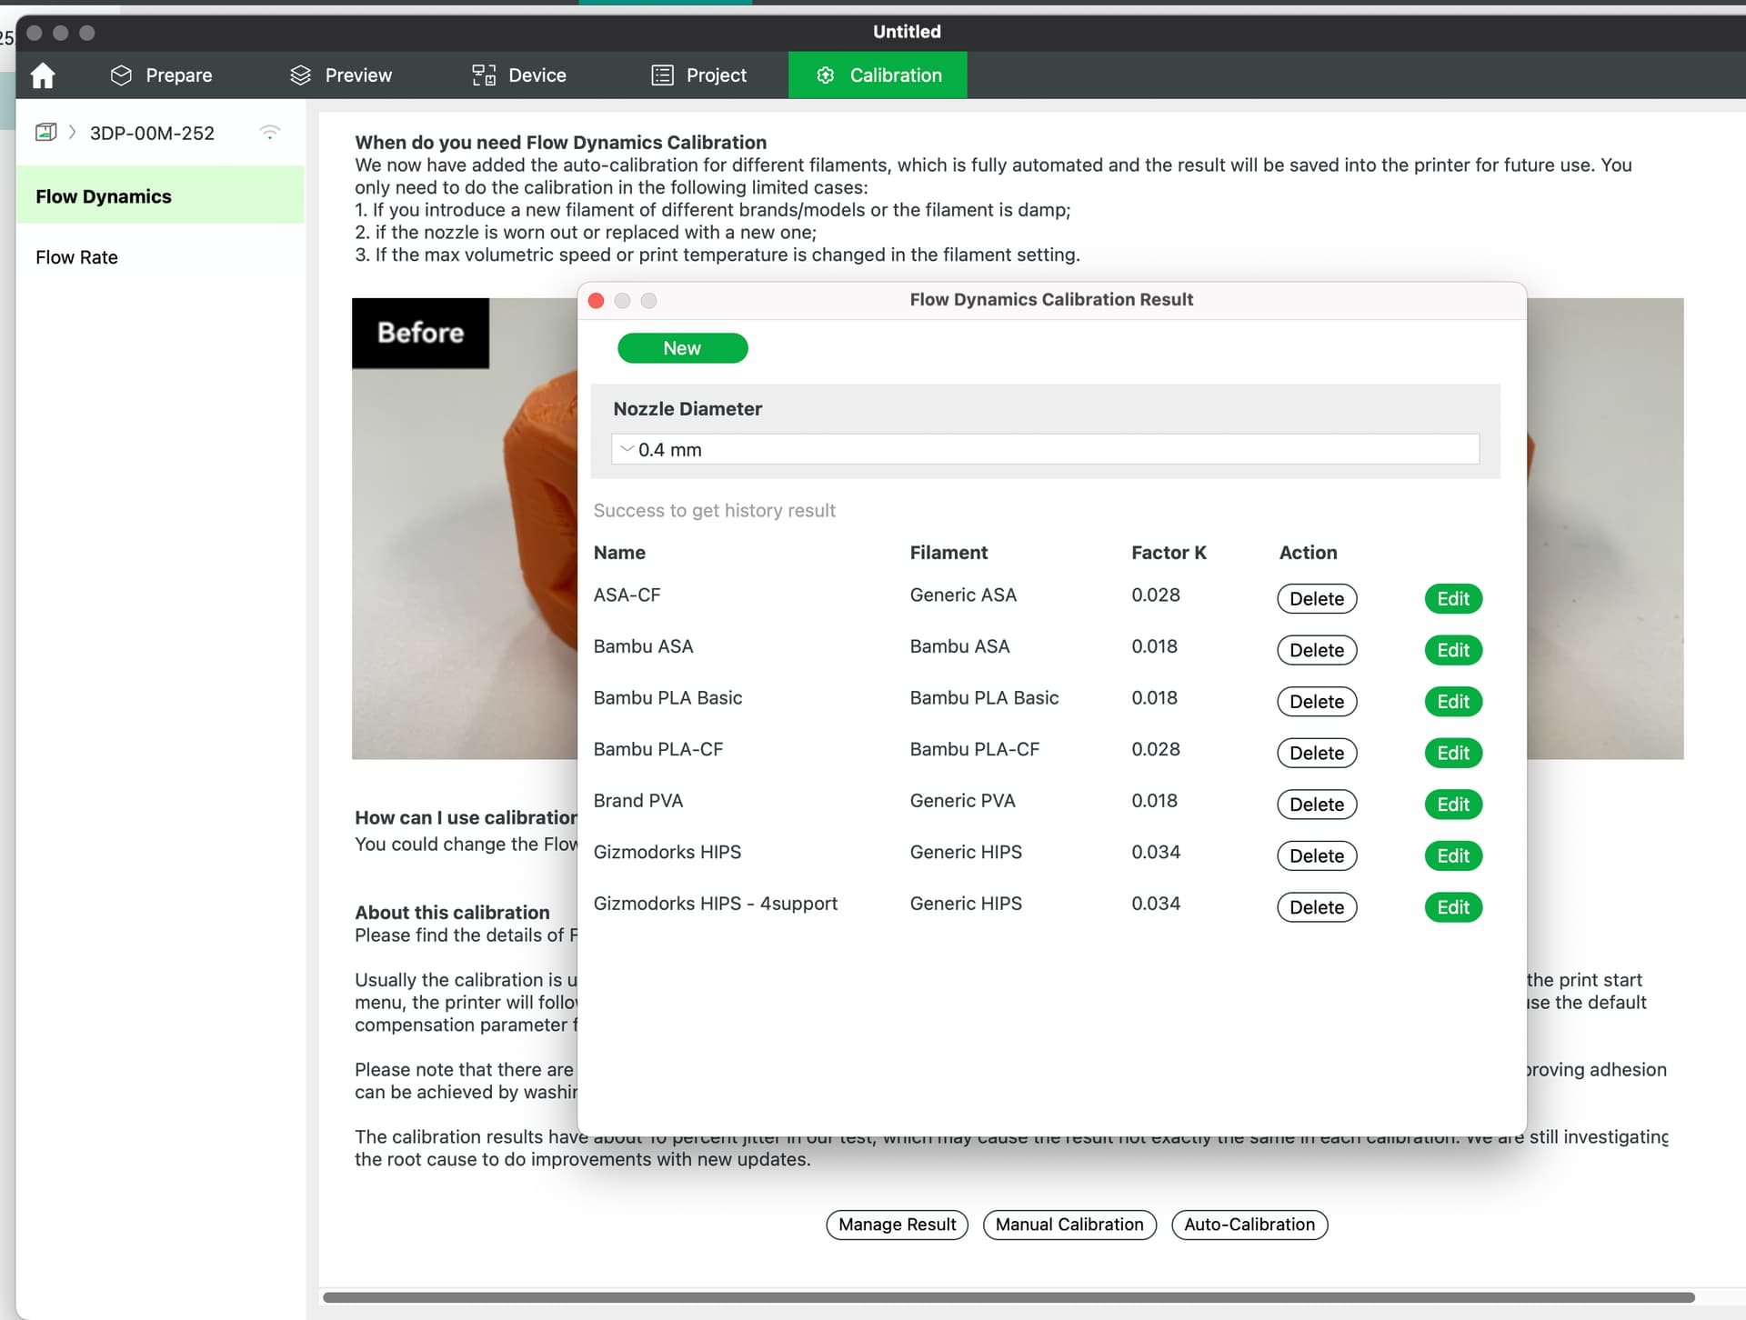Open the Prepare tab

(x=161, y=75)
